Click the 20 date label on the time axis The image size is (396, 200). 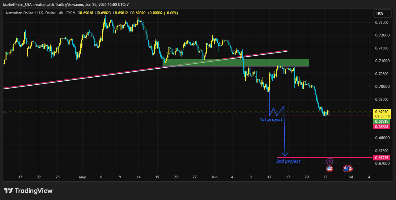pyautogui.click(x=307, y=177)
